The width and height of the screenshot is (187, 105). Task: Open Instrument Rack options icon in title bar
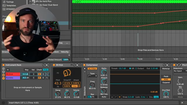click(x=50, y=65)
